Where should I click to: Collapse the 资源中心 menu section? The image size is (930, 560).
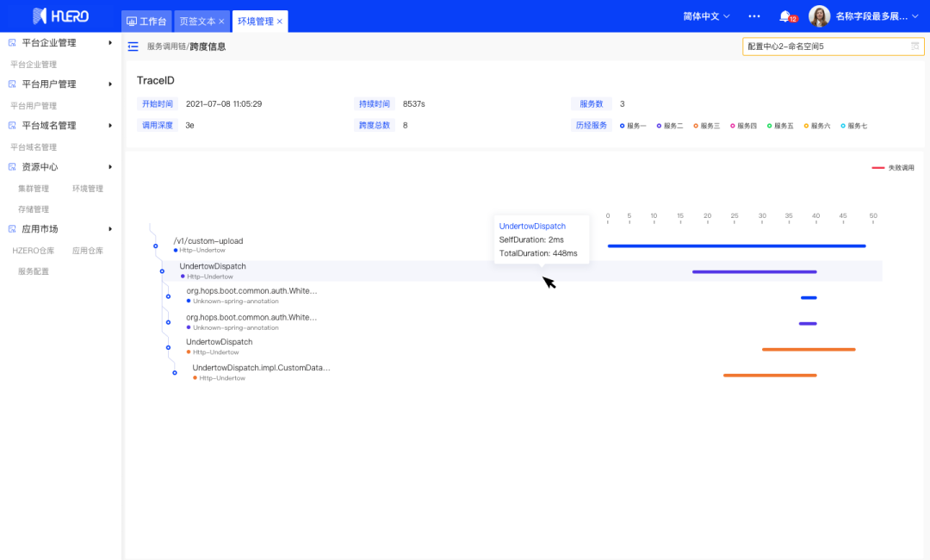click(110, 167)
